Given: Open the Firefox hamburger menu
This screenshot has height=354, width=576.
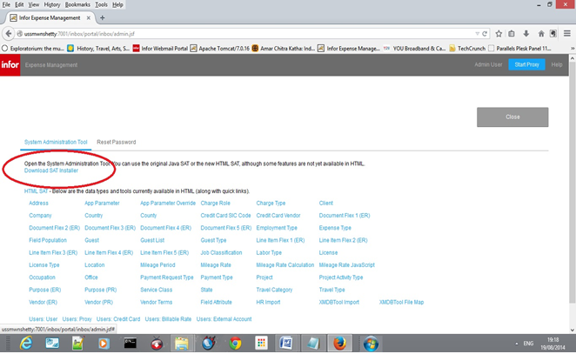Looking at the screenshot, I should click(567, 33).
